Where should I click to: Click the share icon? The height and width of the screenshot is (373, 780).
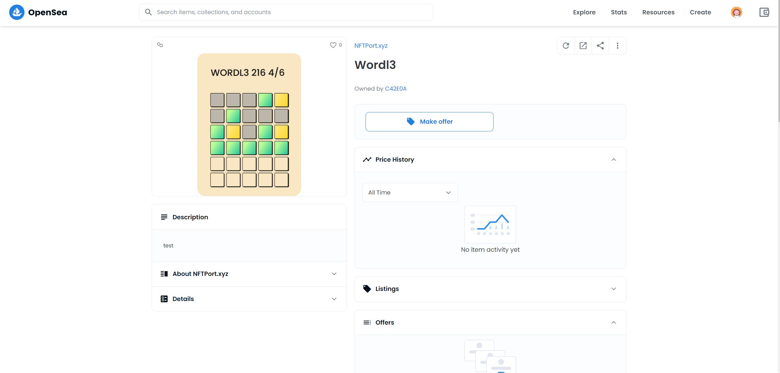coord(600,45)
